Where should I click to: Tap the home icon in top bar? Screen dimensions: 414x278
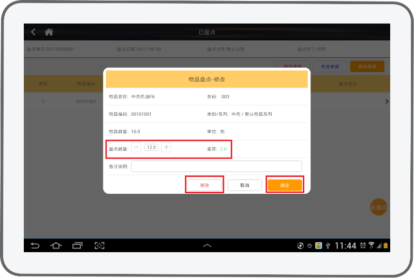click(49, 32)
